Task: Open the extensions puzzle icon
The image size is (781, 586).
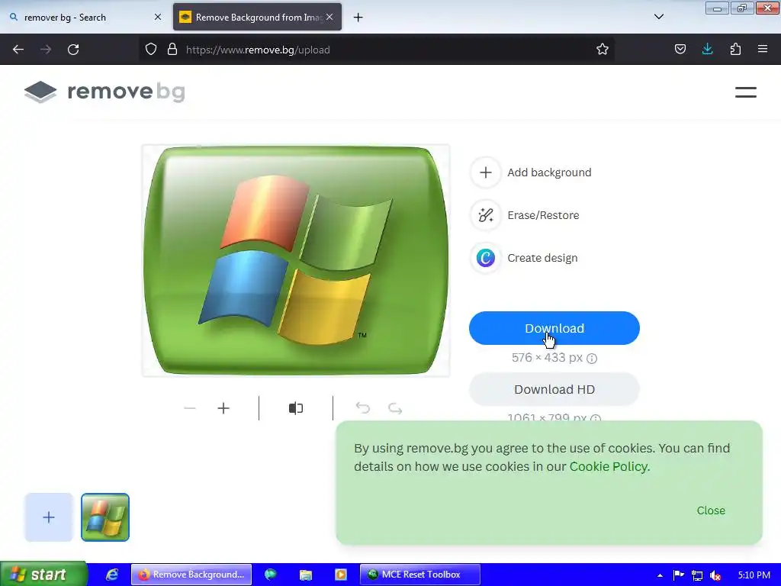Action: tap(735, 50)
